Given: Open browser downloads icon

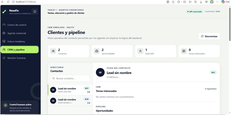Looking at the screenshot, I should click(201, 2).
